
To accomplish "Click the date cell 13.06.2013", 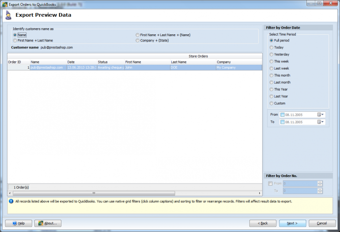I will (82, 67).
